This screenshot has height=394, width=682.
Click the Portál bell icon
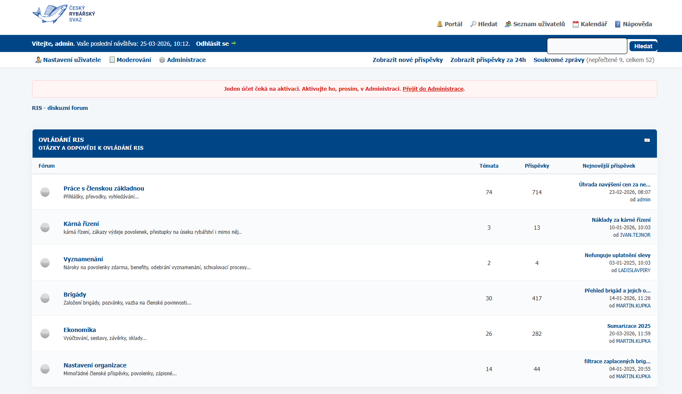(x=439, y=24)
